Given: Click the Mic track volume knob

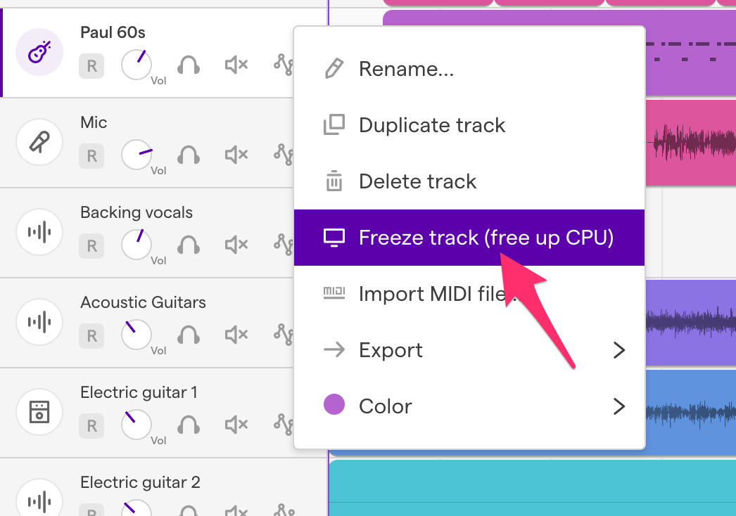Looking at the screenshot, I should pos(136,155).
